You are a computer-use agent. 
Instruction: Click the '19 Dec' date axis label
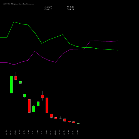tap(46, 132)
